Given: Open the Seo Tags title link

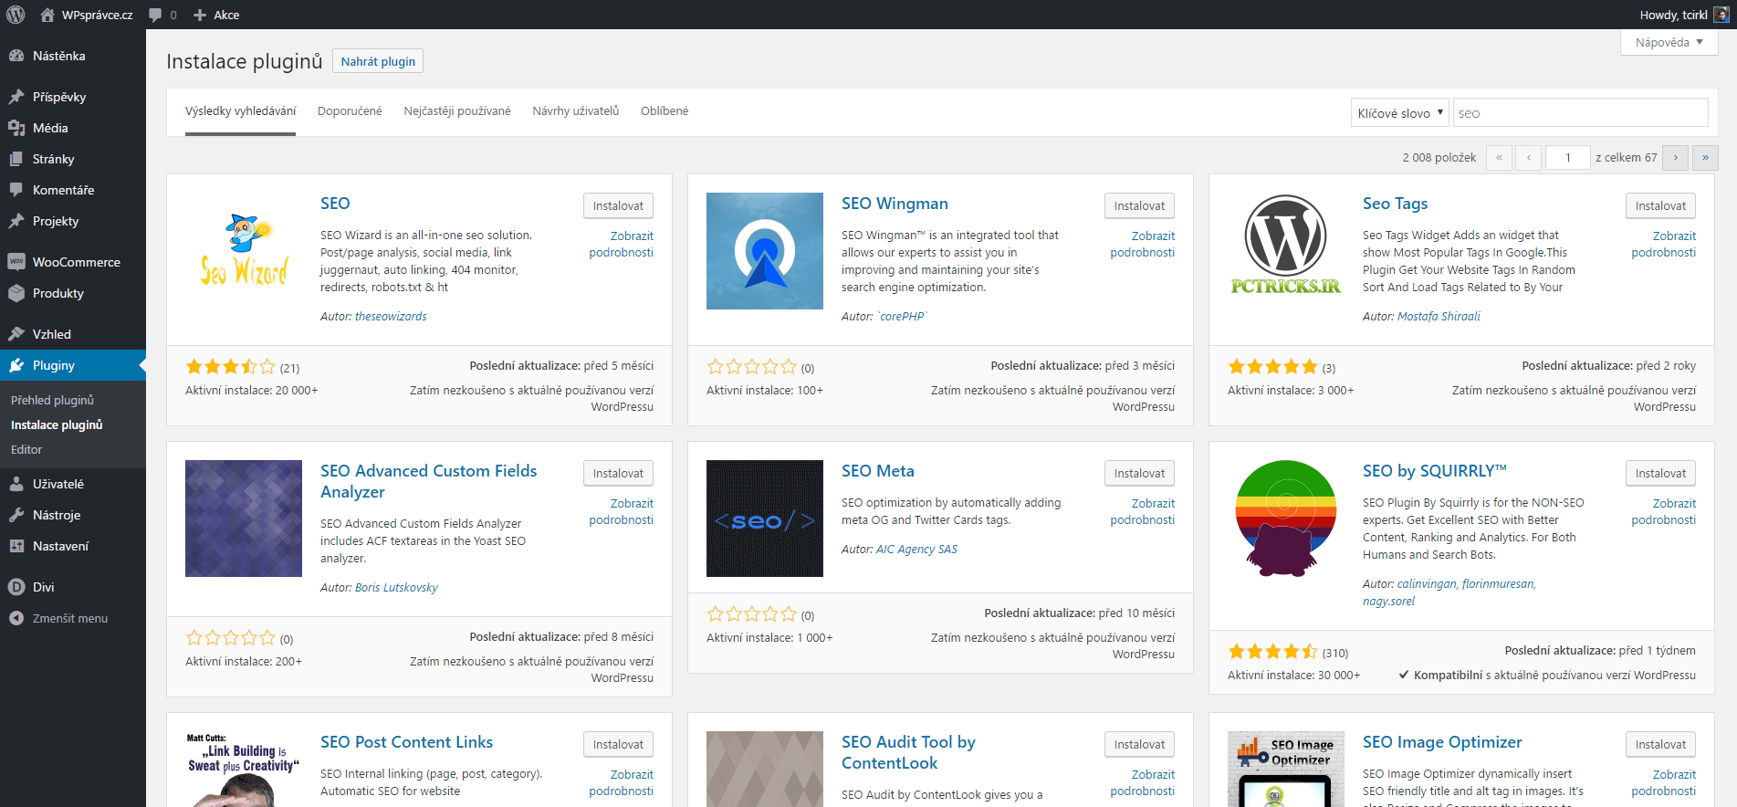Looking at the screenshot, I should coord(1395,204).
